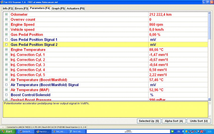The image size is (214, 134).
Task: Click the green Nero Search go arrow
Action: coord(172,131)
